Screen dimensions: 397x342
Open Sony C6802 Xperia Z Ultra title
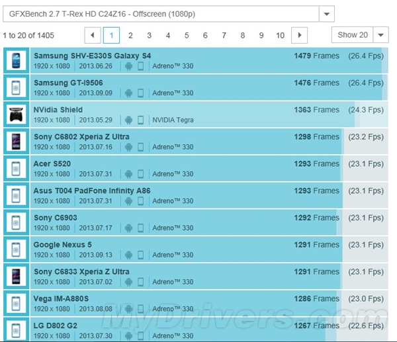pyautogui.click(x=81, y=137)
